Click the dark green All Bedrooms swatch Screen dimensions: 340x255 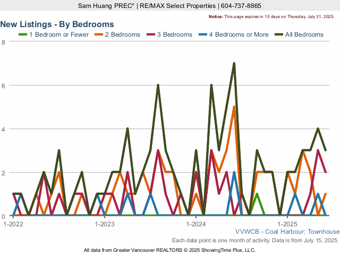pos(279,35)
